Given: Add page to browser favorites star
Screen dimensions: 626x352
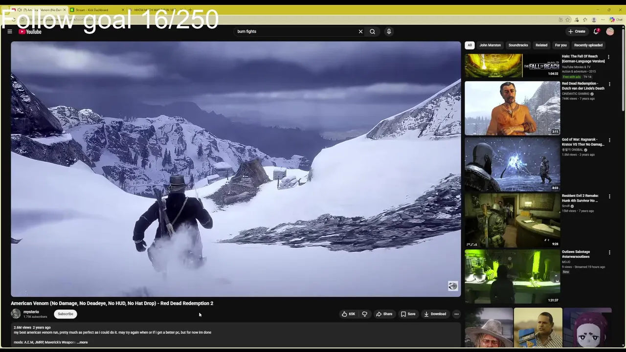Looking at the screenshot, I should 568,20.
